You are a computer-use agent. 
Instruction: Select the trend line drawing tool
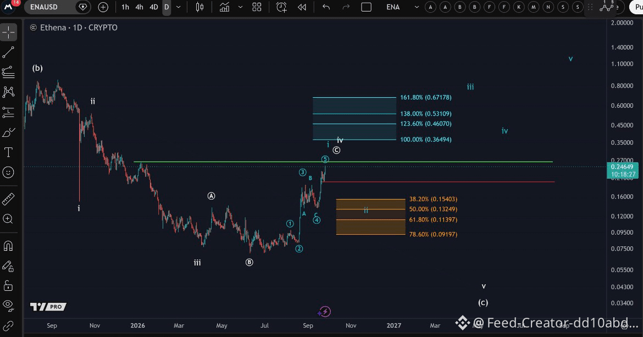point(8,52)
